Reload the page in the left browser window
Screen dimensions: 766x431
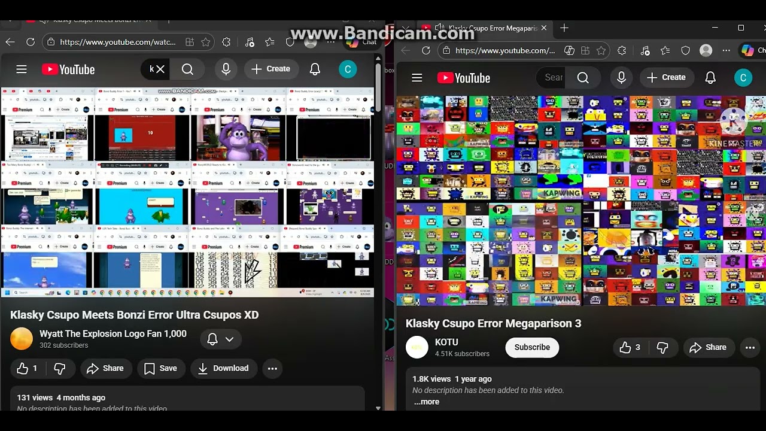[x=31, y=42]
